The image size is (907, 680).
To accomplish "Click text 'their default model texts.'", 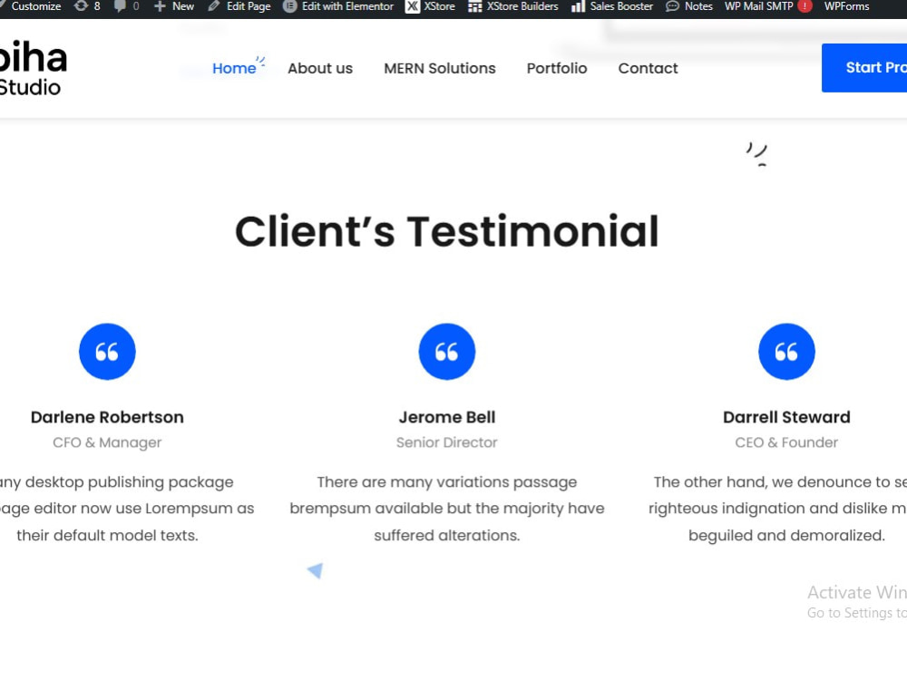I will point(107,536).
